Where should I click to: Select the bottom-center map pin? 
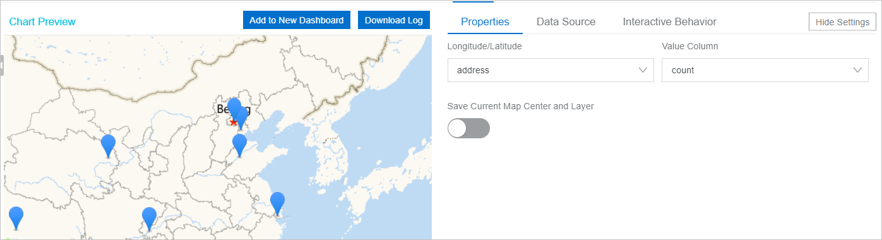149,219
